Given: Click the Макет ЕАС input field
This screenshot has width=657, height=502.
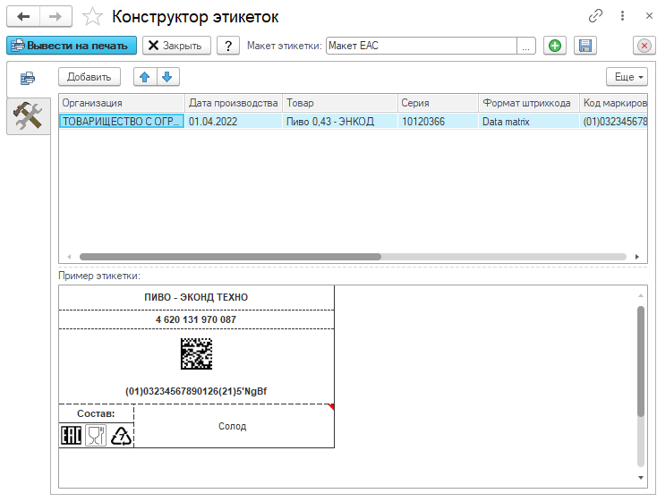Looking at the screenshot, I should pyautogui.click(x=421, y=46).
